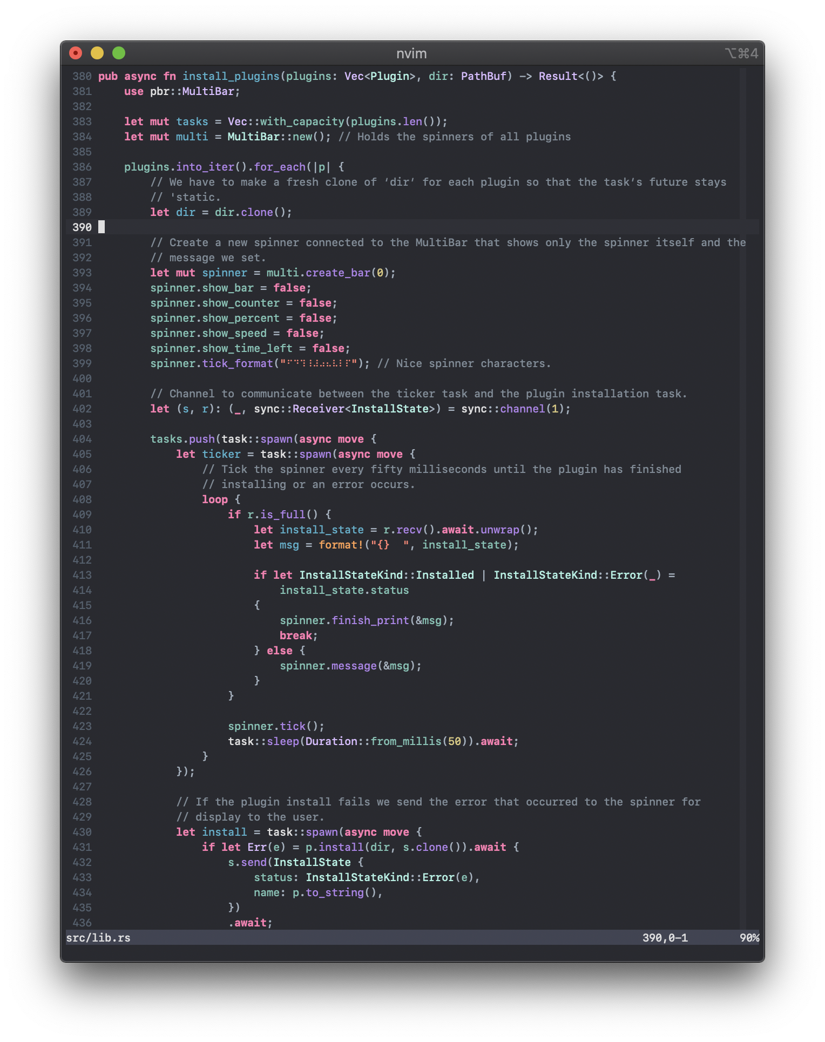This screenshot has width=825, height=1042.
Task: Click the nvim window title
Action: point(411,53)
